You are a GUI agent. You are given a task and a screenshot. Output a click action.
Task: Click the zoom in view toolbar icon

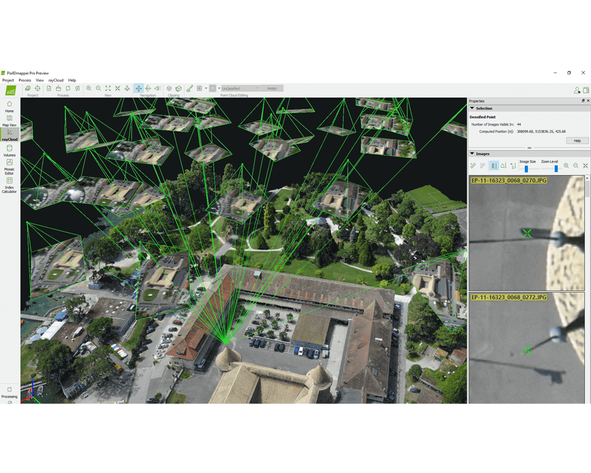(89, 88)
